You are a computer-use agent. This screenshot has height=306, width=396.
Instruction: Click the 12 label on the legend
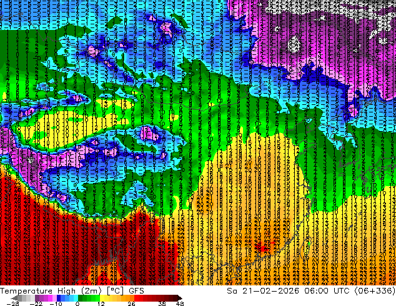pyautogui.click(x=101, y=304)
